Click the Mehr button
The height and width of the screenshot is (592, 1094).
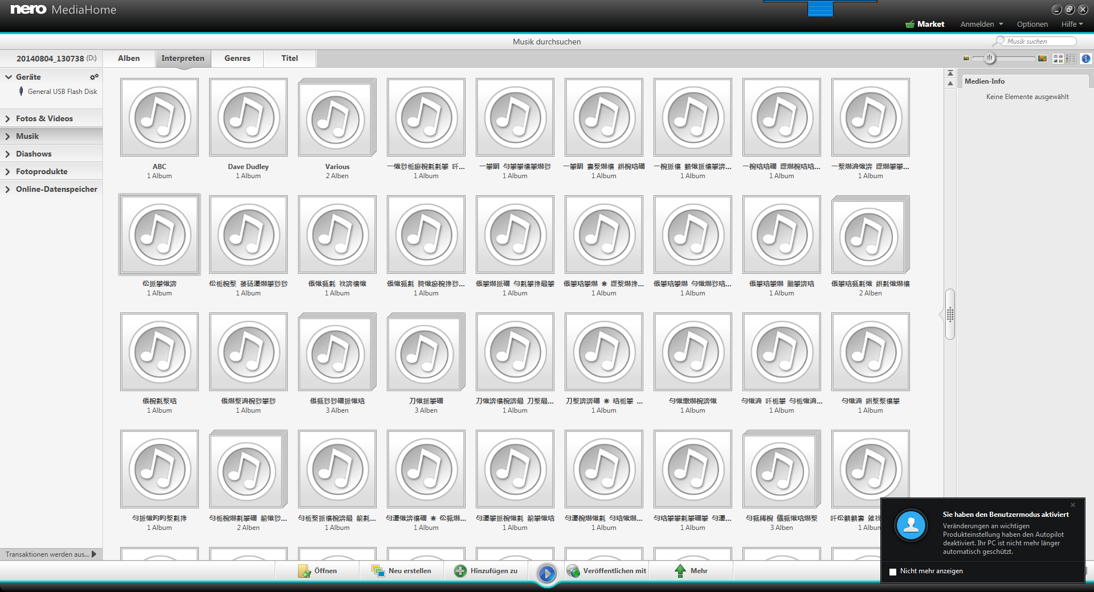pos(691,571)
